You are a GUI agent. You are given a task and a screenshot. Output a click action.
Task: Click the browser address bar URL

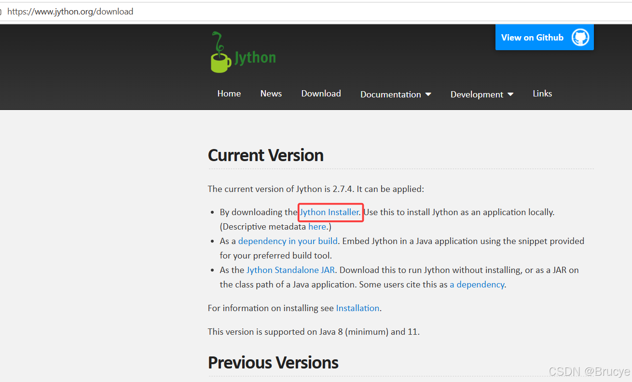pos(70,12)
